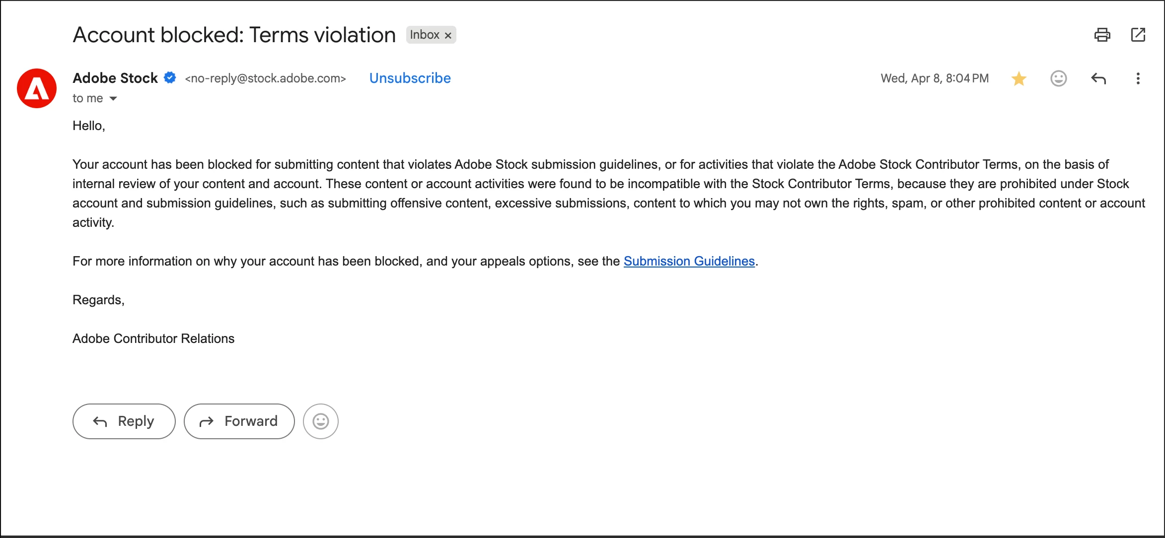Select the Adobe Stock sender name
This screenshot has height=538, width=1165.
click(115, 78)
